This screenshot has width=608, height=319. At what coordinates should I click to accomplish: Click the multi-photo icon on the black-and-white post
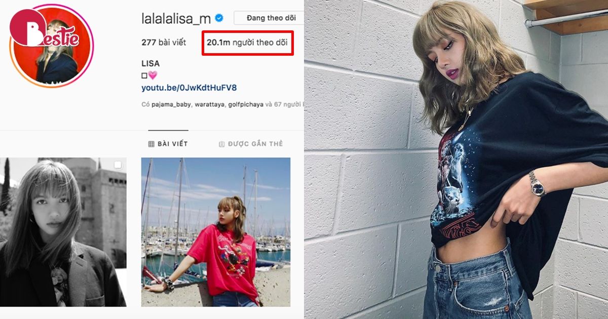[x=118, y=165]
